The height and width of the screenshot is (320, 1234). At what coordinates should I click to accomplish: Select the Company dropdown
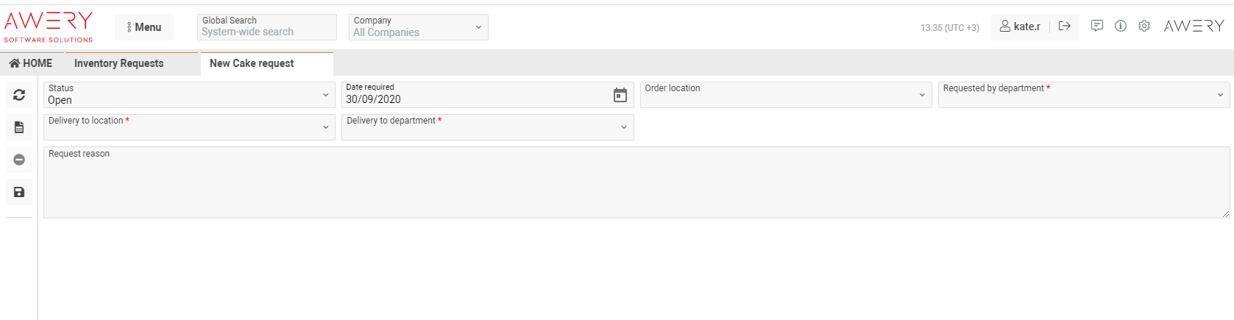pos(418,27)
